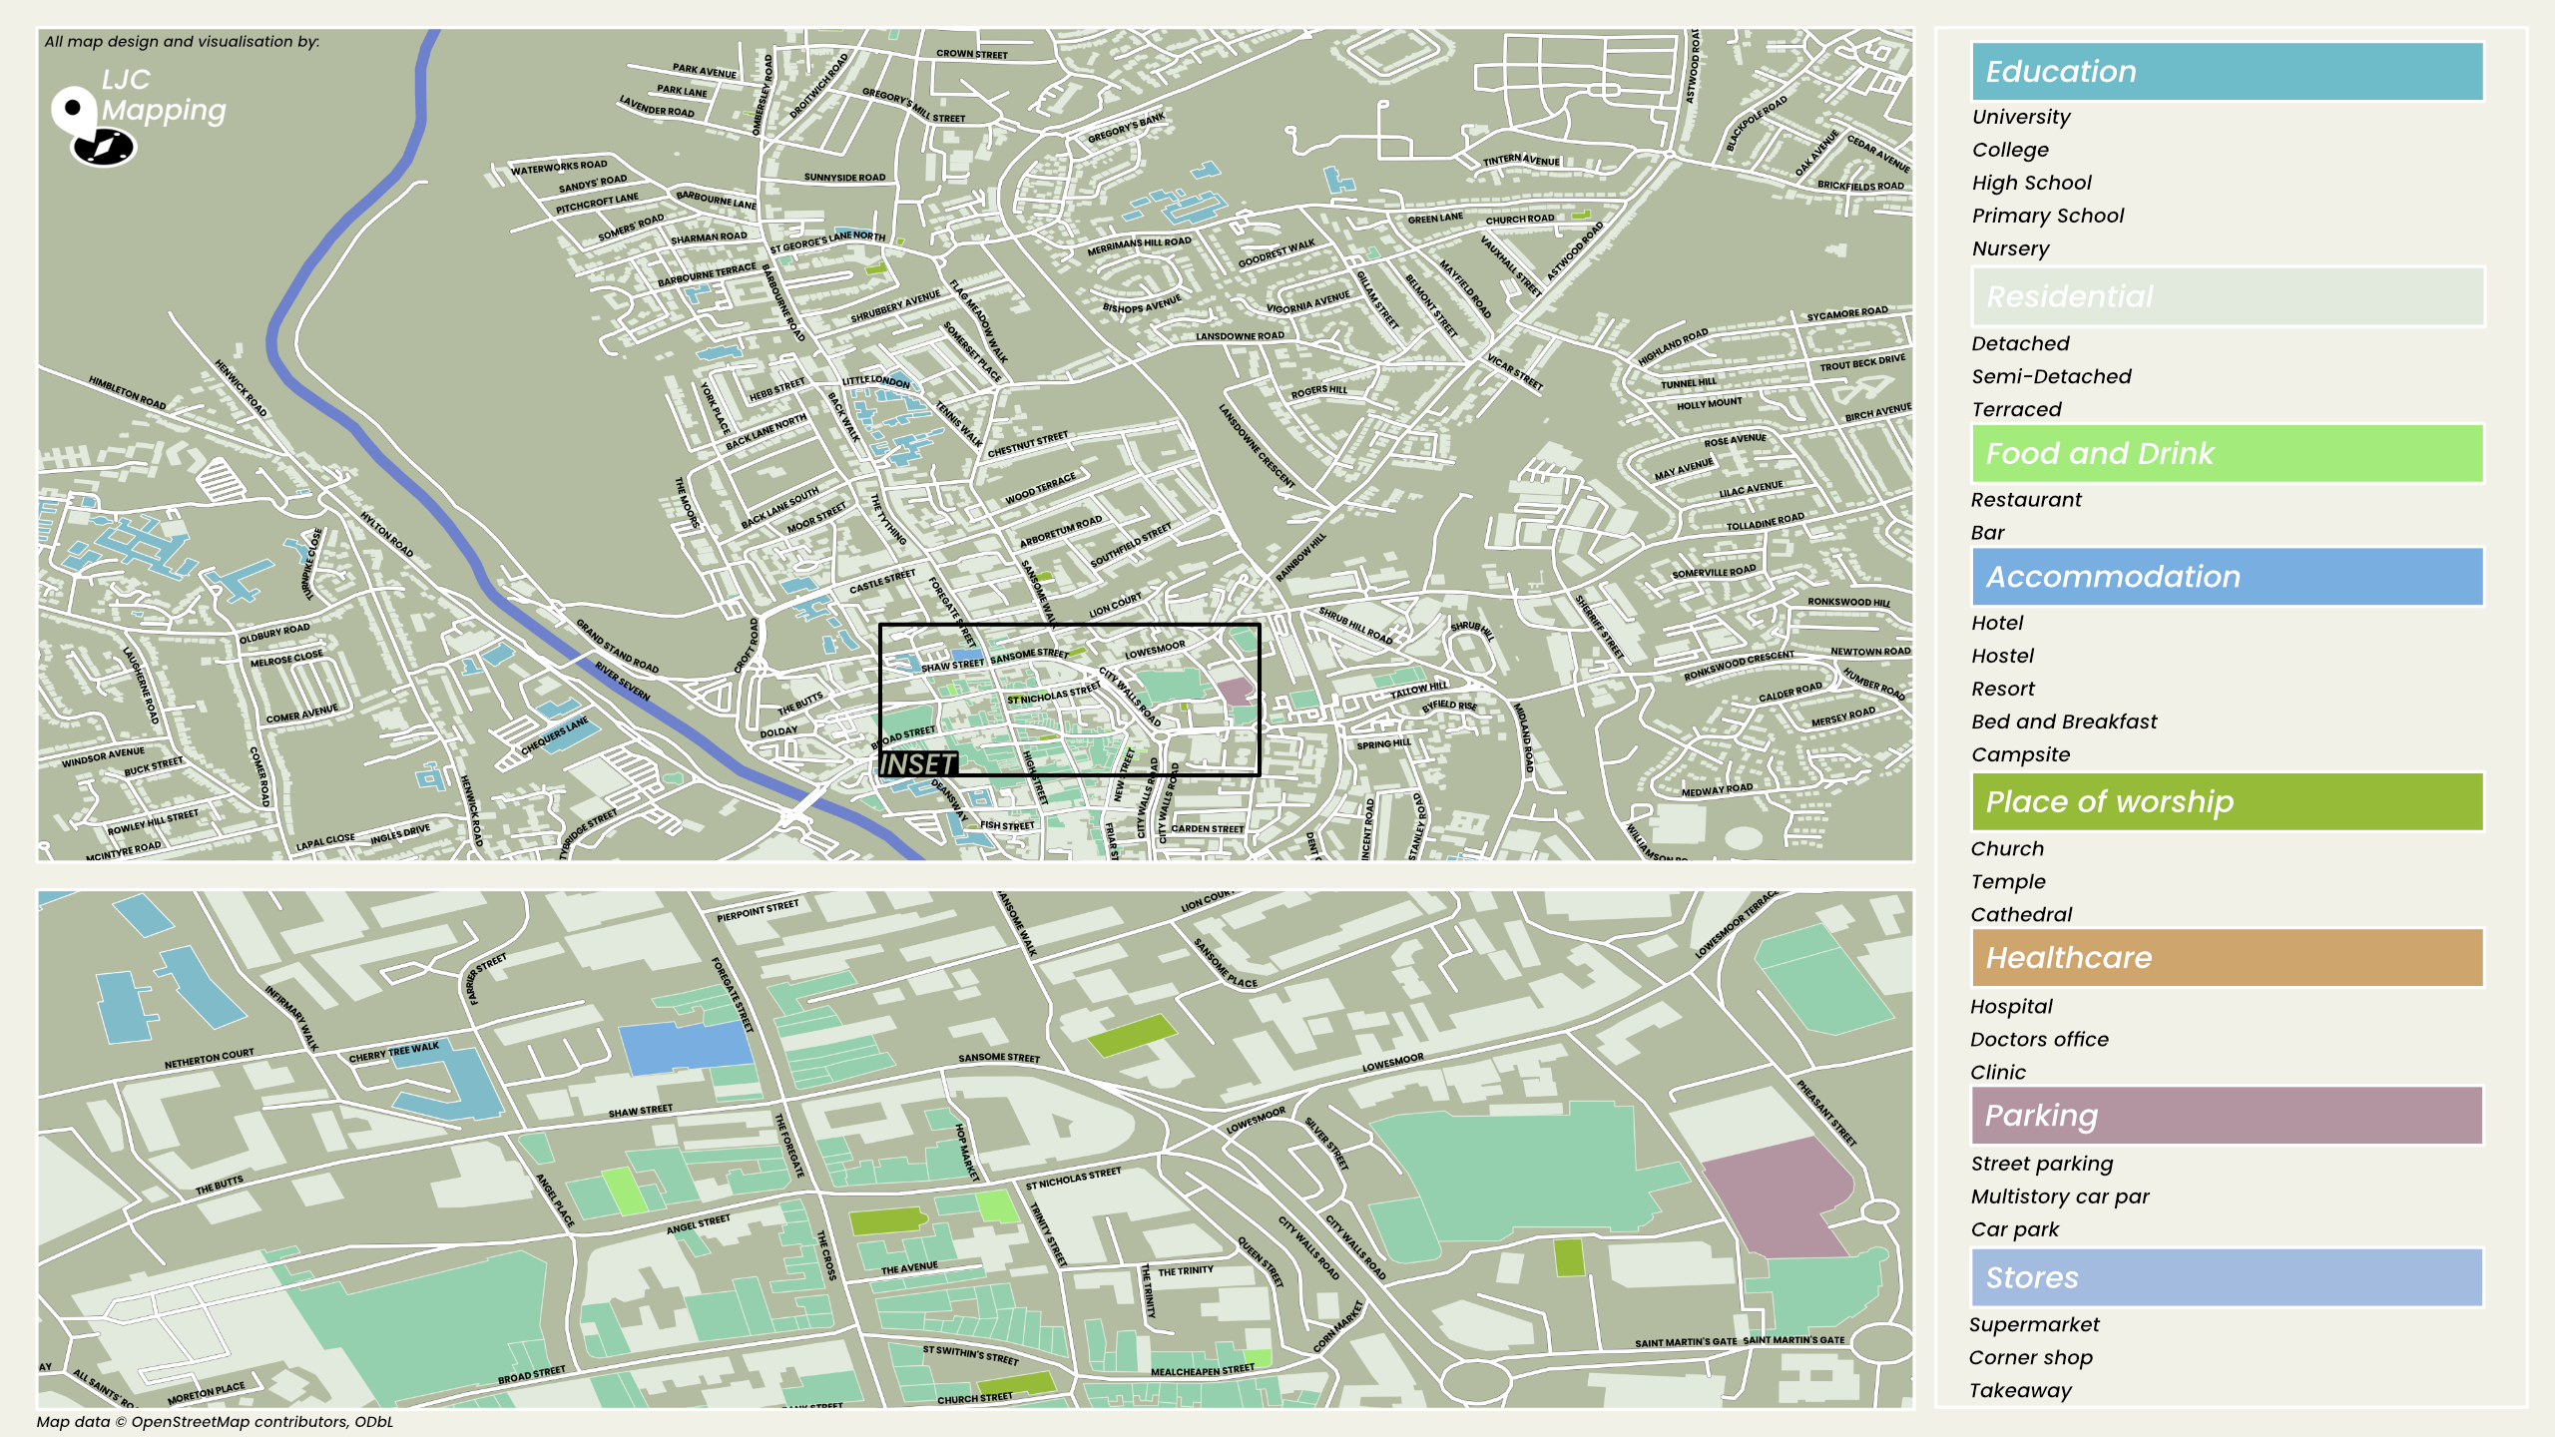
Task: Open the OpenStreetMap attribution link
Action: [216, 1422]
